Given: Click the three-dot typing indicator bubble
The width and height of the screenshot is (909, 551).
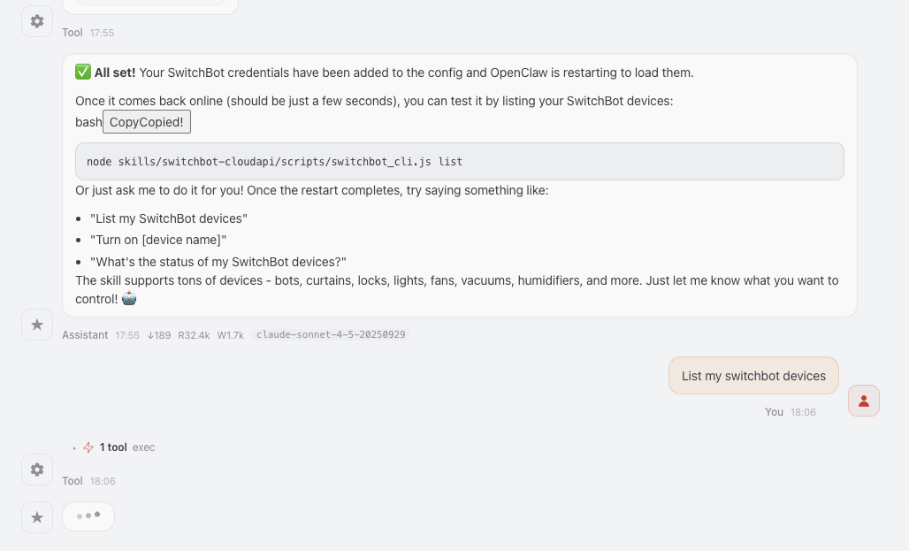Looking at the screenshot, I should (x=88, y=517).
